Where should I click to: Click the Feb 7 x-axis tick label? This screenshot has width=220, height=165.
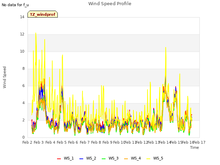pos(85,142)
